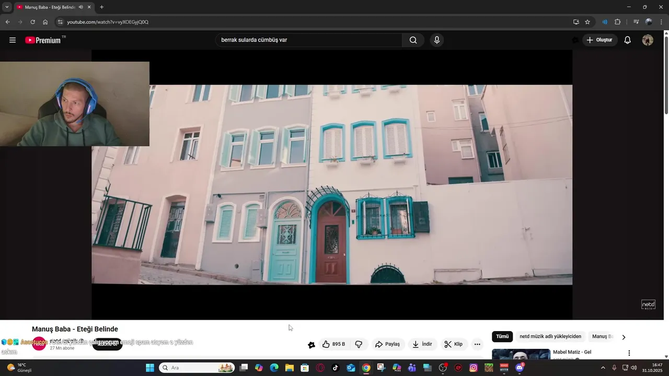Image resolution: width=669 pixels, height=376 pixels.
Task: Open Chrome profile avatar
Action: [649, 22]
